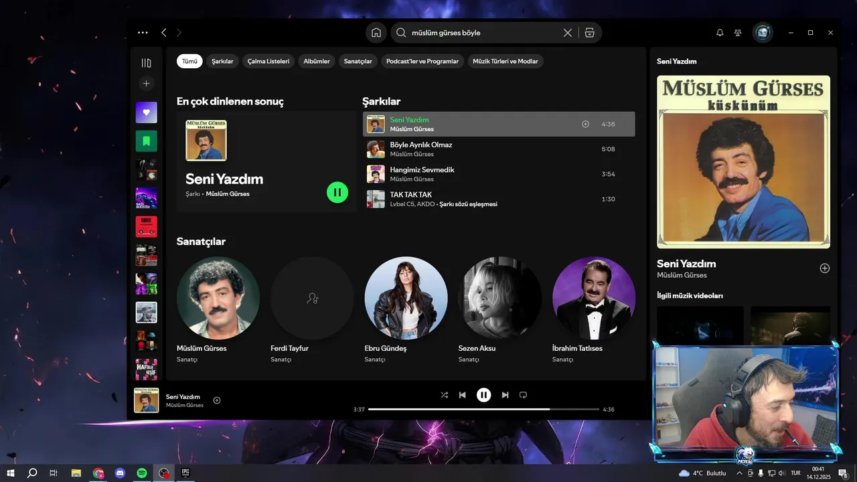Open the notifications bell
The height and width of the screenshot is (482, 857).
720,32
